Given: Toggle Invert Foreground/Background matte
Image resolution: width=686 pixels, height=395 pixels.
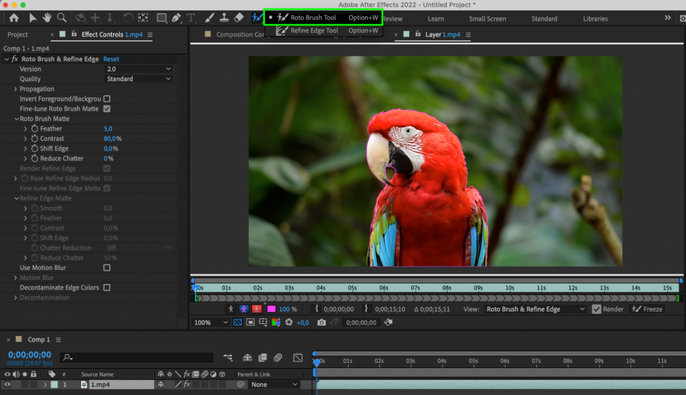Looking at the screenshot, I should [105, 99].
